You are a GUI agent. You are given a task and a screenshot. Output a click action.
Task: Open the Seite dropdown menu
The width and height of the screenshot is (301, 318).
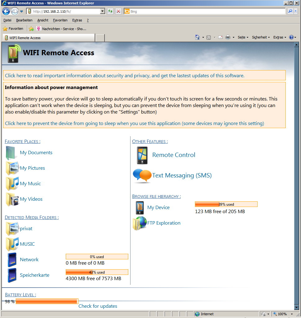[243, 37]
